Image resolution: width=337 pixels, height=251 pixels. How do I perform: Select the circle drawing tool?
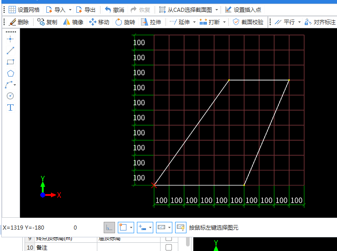tap(10, 96)
